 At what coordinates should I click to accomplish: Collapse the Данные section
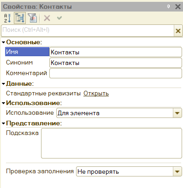tap(4, 84)
